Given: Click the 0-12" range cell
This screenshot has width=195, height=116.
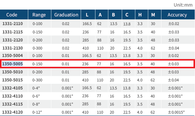Looking at the screenshot, I should tap(37, 112).
